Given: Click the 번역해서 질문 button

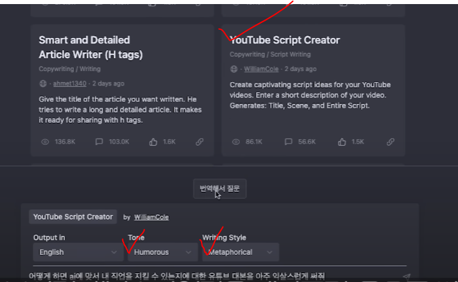Looking at the screenshot, I should tap(220, 188).
